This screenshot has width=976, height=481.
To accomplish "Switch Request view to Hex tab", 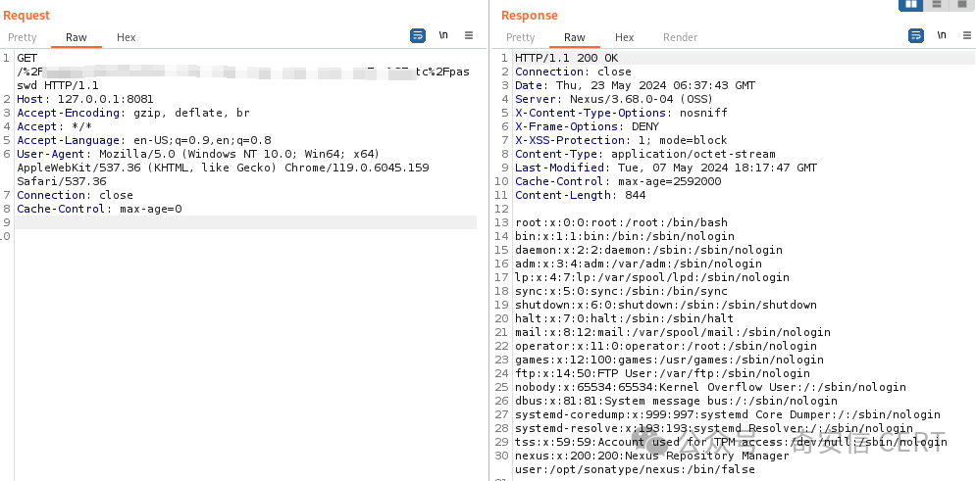I will pyautogui.click(x=126, y=37).
